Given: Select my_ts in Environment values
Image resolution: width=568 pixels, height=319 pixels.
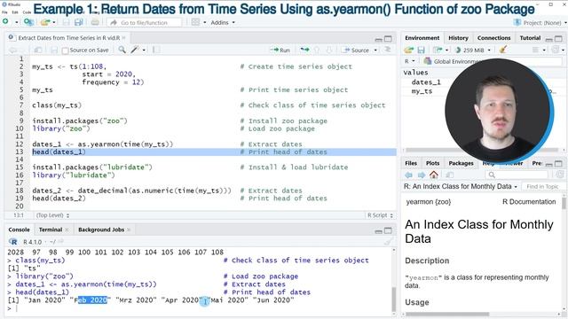Looking at the screenshot, I should (x=422, y=91).
